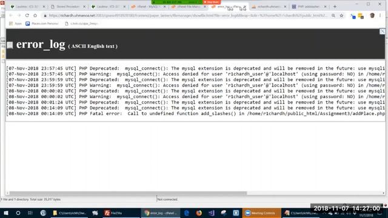This screenshot has width=388, height=218.
Task: Switch to the first Laulima tab
Action: click(x=28, y=7)
